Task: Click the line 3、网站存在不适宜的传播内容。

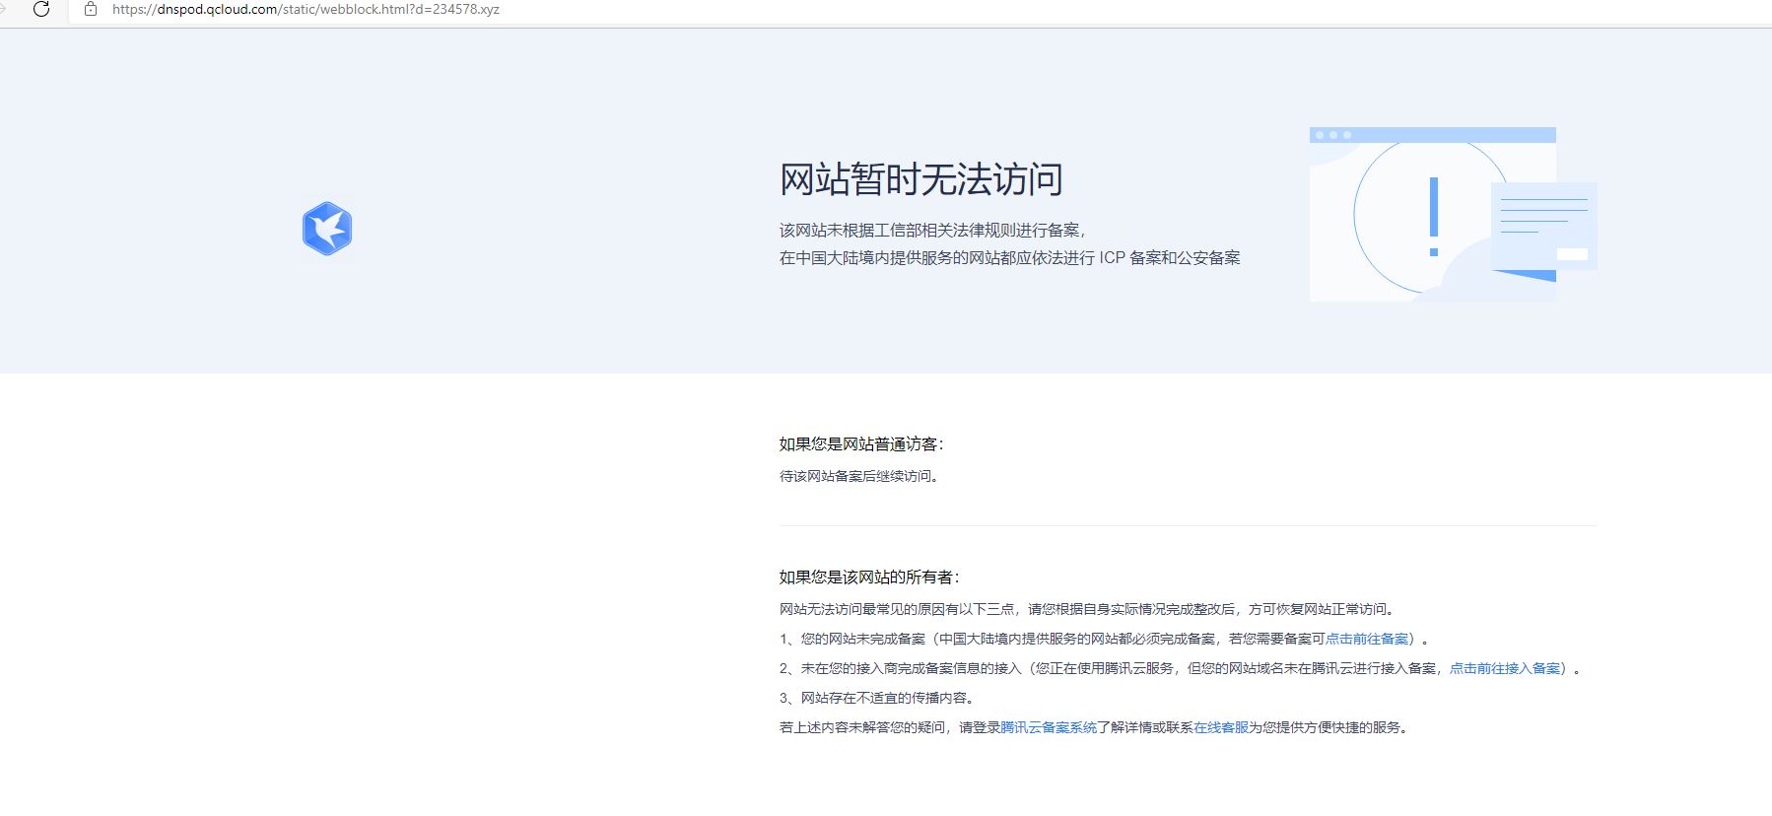Action: tap(878, 699)
